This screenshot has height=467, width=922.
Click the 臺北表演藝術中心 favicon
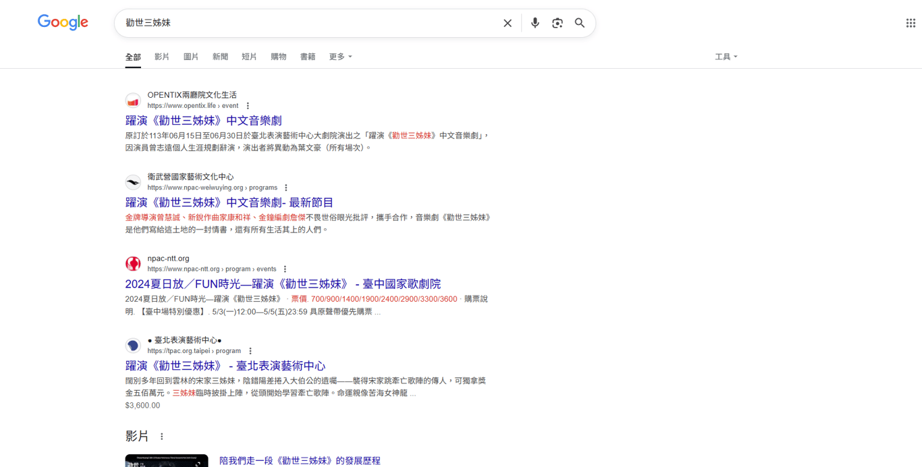click(x=133, y=346)
